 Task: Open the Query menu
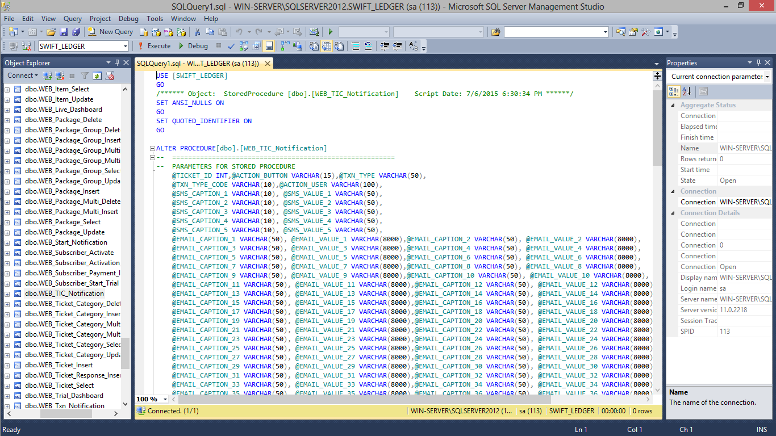tap(72, 18)
